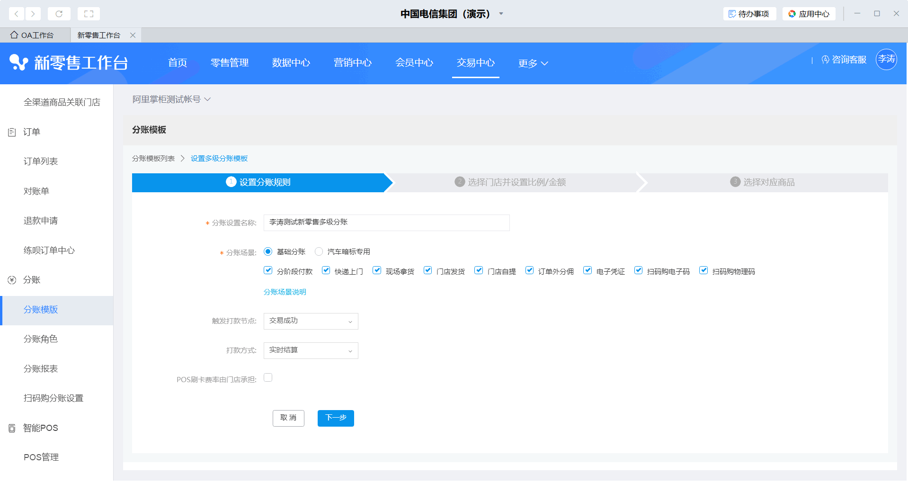This screenshot has height=483, width=908.
Task: Open 分账角色 in sidebar
Action: pyautogui.click(x=41, y=339)
